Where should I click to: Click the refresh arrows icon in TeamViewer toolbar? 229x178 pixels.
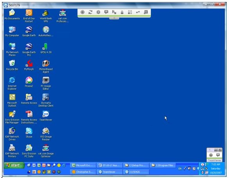90,12
